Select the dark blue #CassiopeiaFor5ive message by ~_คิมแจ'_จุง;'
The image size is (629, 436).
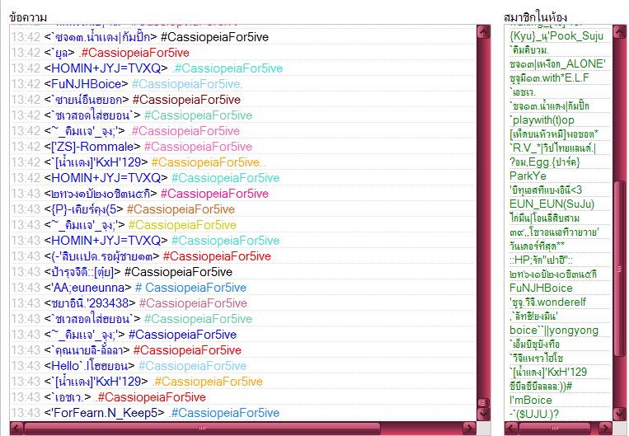tap(182, 334)
